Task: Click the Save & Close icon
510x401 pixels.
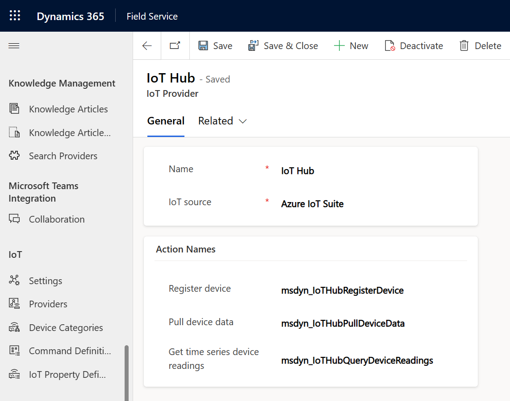Action: click(253, 45)
